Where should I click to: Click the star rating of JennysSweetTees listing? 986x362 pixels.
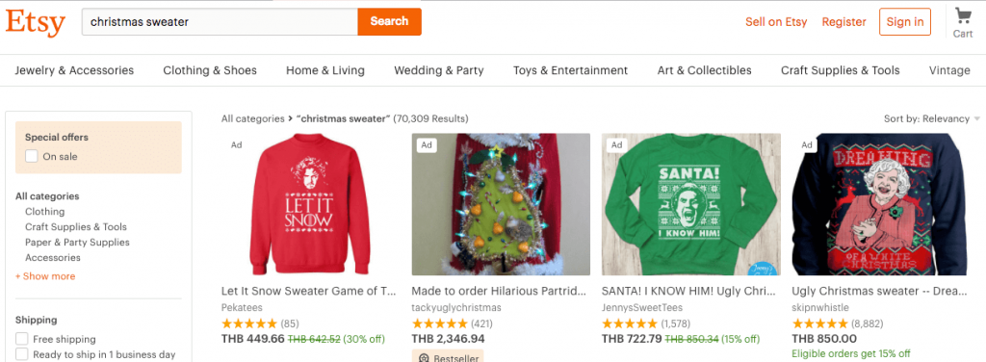[x=630, y=324]
